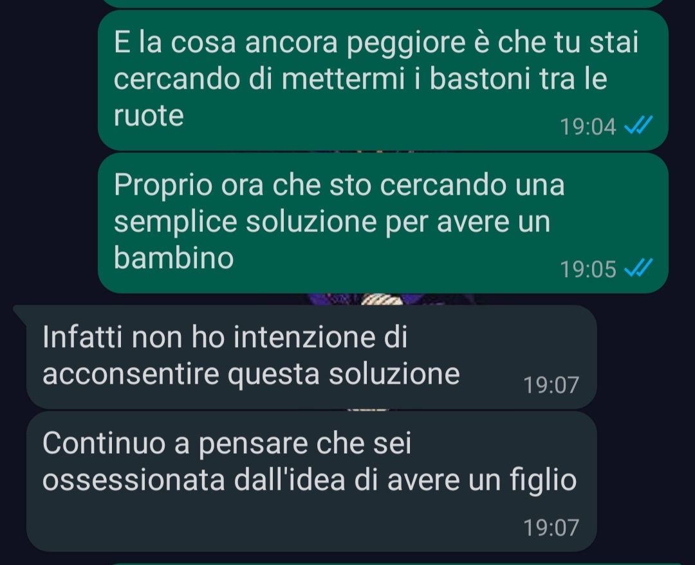Tap the blue read receipt beside 19:05
This screenshot has height=565, width=695.
click(638, 267)
